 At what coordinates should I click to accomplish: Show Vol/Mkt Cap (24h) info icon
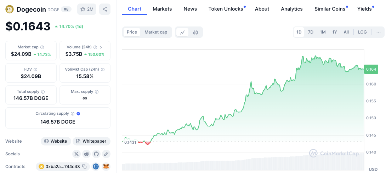pyautogui.click(x=103, y=70)
